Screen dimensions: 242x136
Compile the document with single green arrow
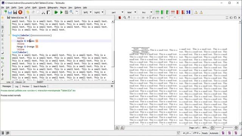pyautogui.click(x=61, y=12)
